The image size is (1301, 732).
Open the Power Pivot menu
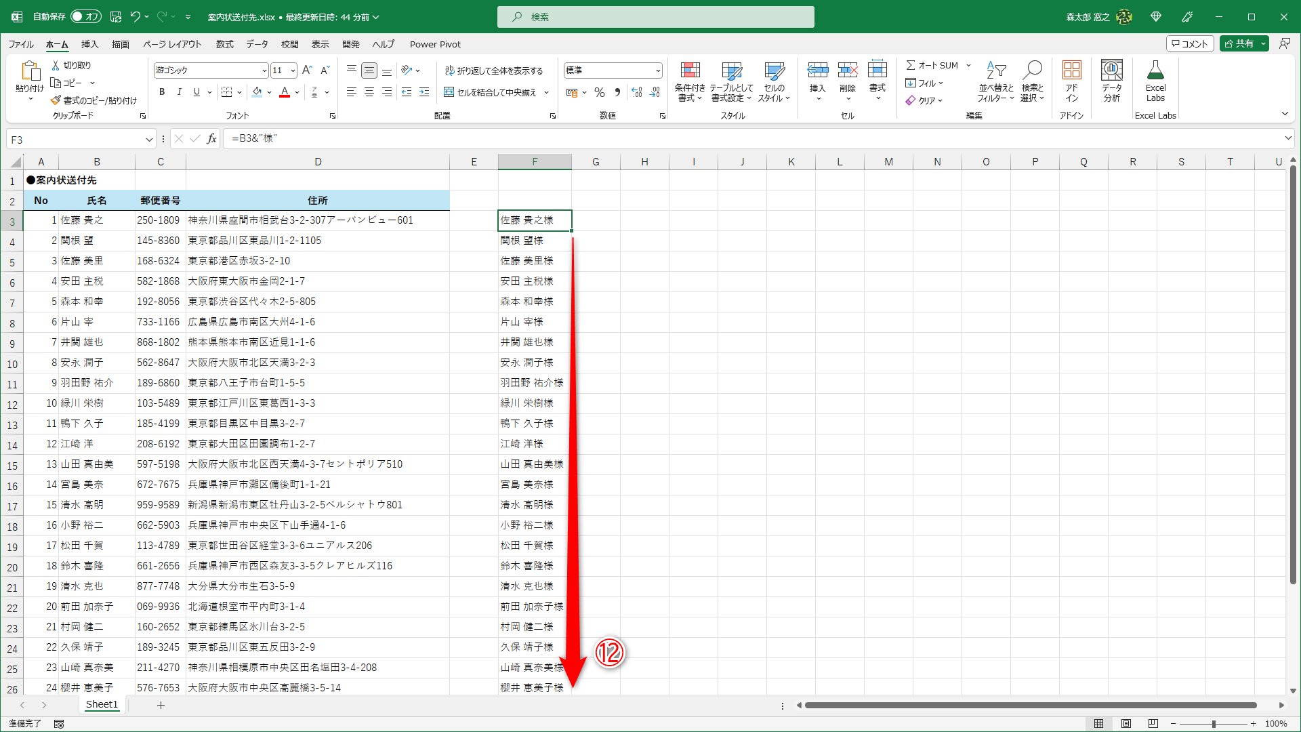435,44
